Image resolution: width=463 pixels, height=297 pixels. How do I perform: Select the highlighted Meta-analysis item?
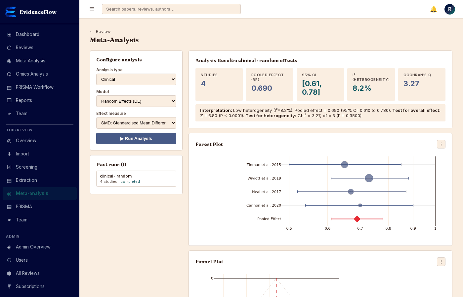pos(40,193)
